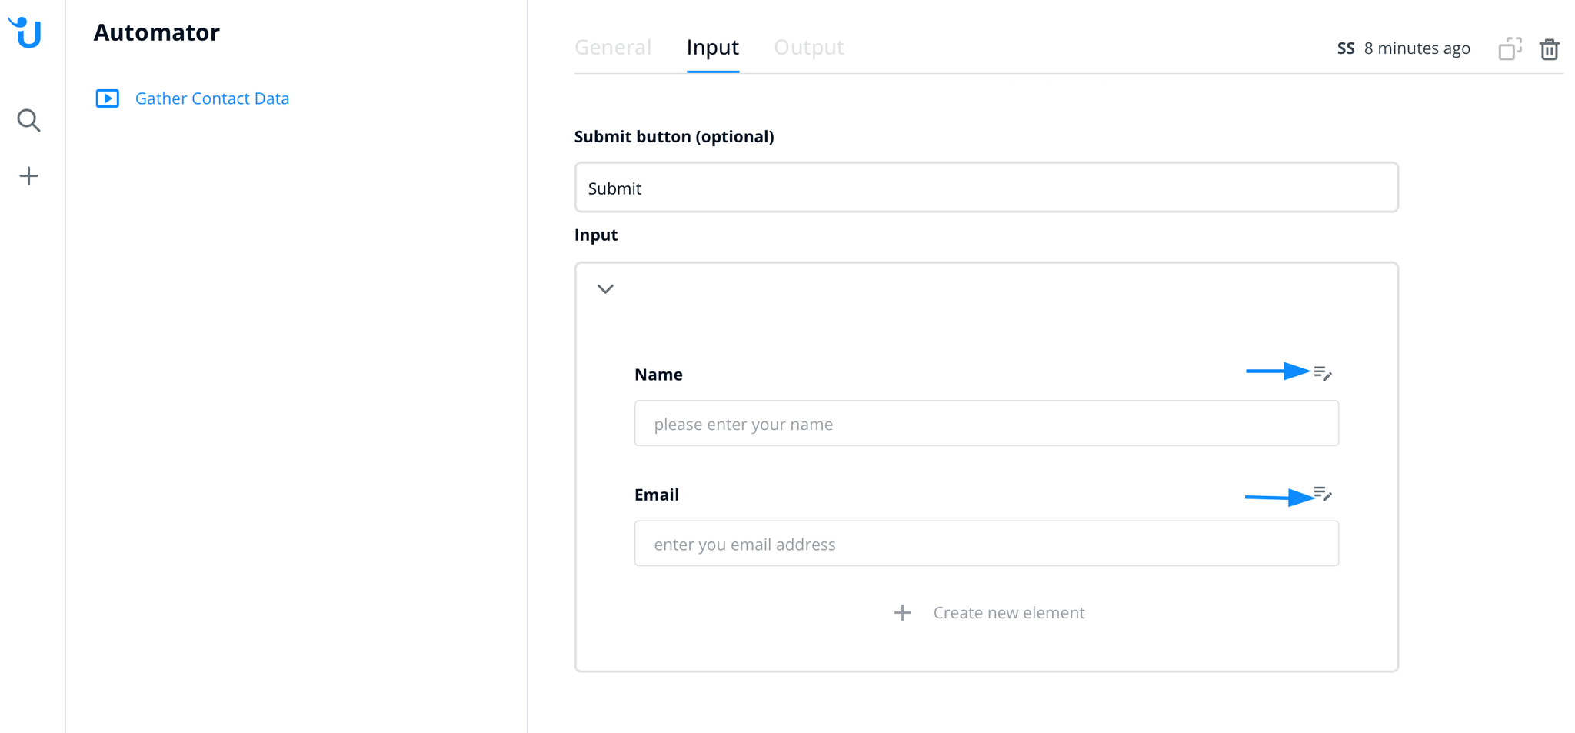Focus the 'enter you email address' field
Viewport: 1575px width, 733px height.
pos(986,544)
